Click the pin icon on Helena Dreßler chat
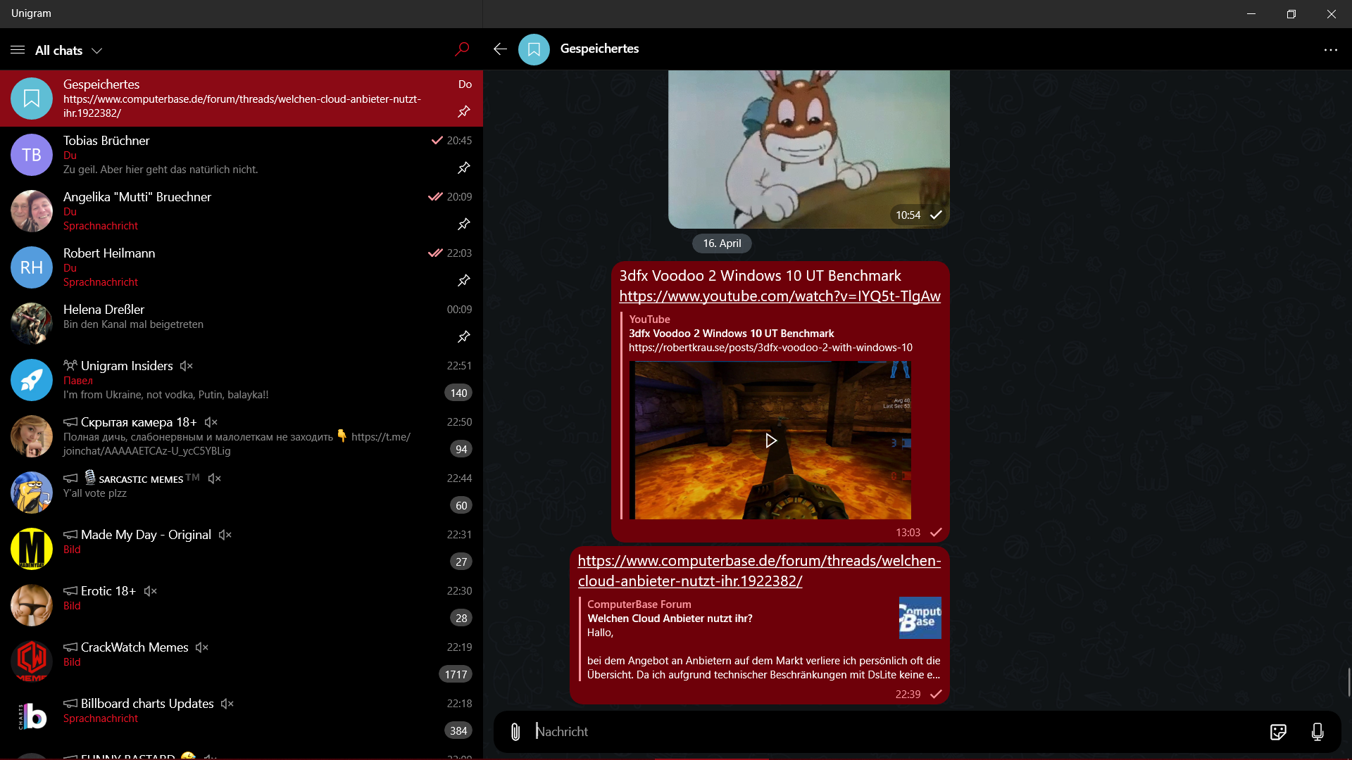This screenshot has width=1352, height=760. [x=463, y=337]
